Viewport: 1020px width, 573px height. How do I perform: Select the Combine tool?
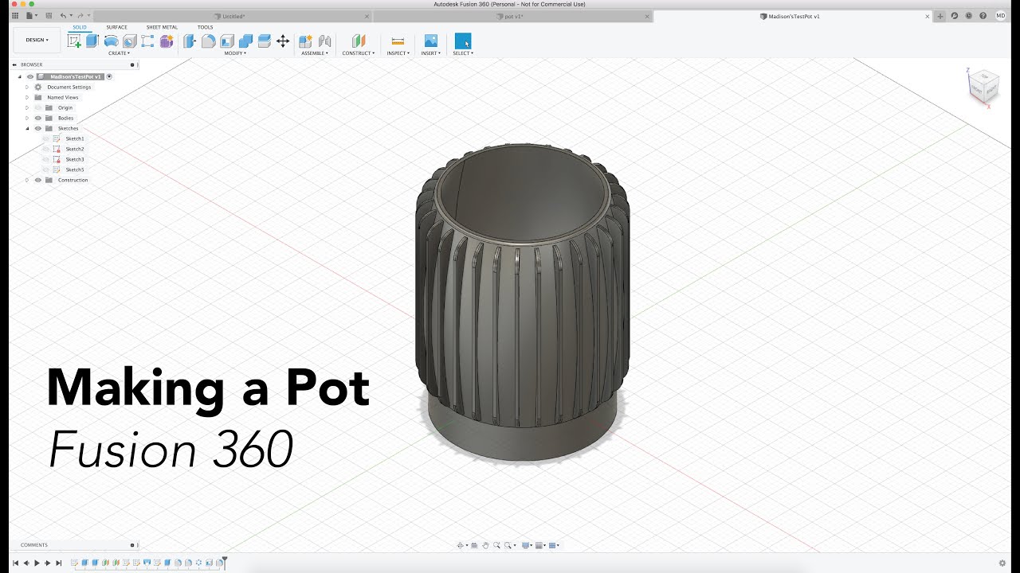tap(245, 41)
